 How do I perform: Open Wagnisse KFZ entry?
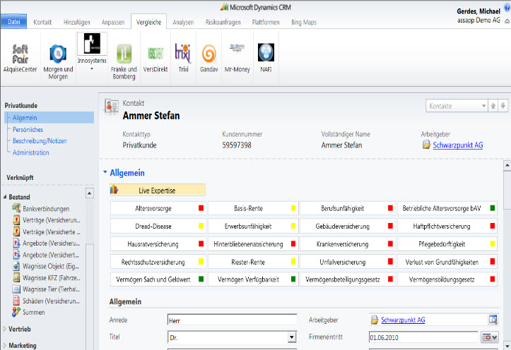point(47,278)
